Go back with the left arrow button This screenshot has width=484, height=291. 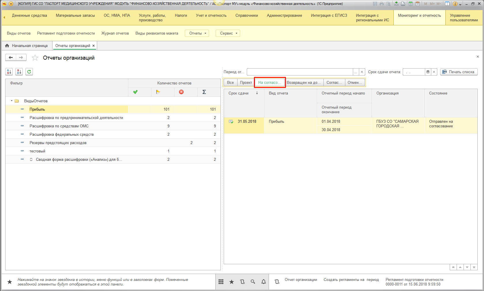pos(11,58)
